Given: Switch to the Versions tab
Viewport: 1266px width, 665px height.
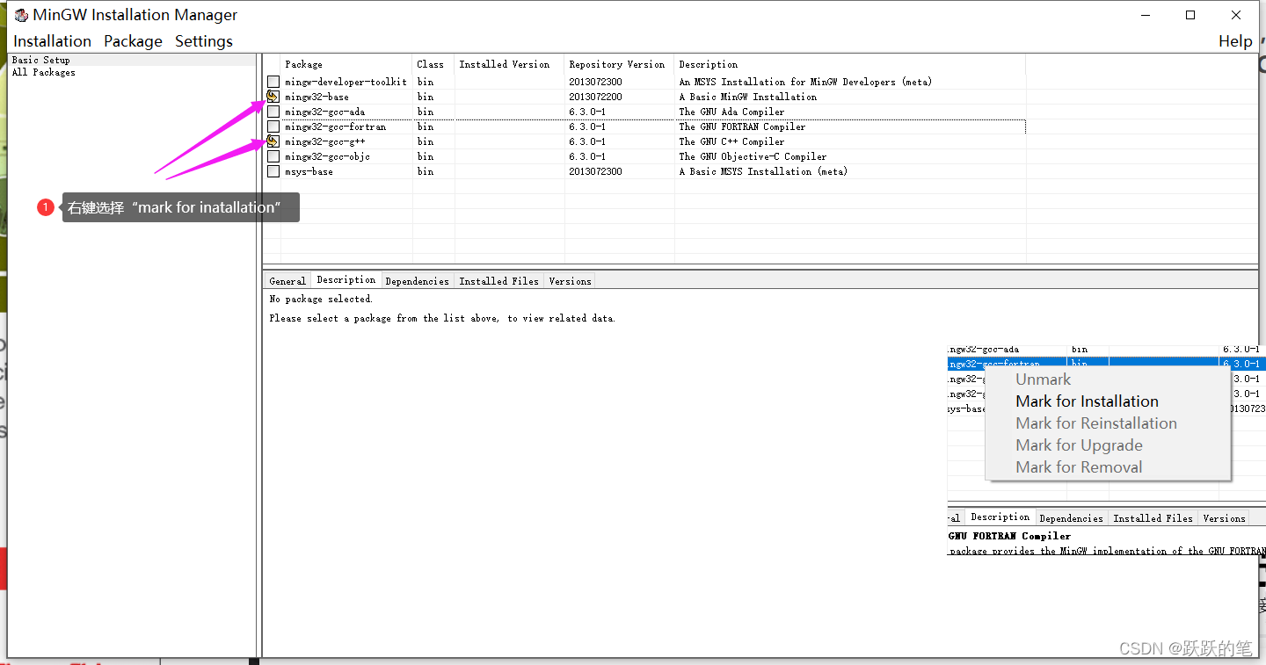Looking at the screenshot, I should click(570, 281).
